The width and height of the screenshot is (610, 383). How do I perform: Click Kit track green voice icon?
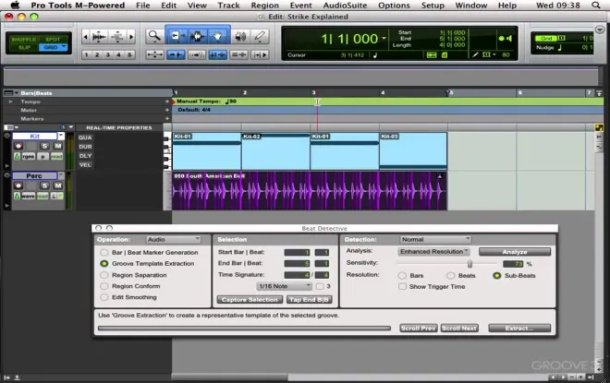(17, 156)
